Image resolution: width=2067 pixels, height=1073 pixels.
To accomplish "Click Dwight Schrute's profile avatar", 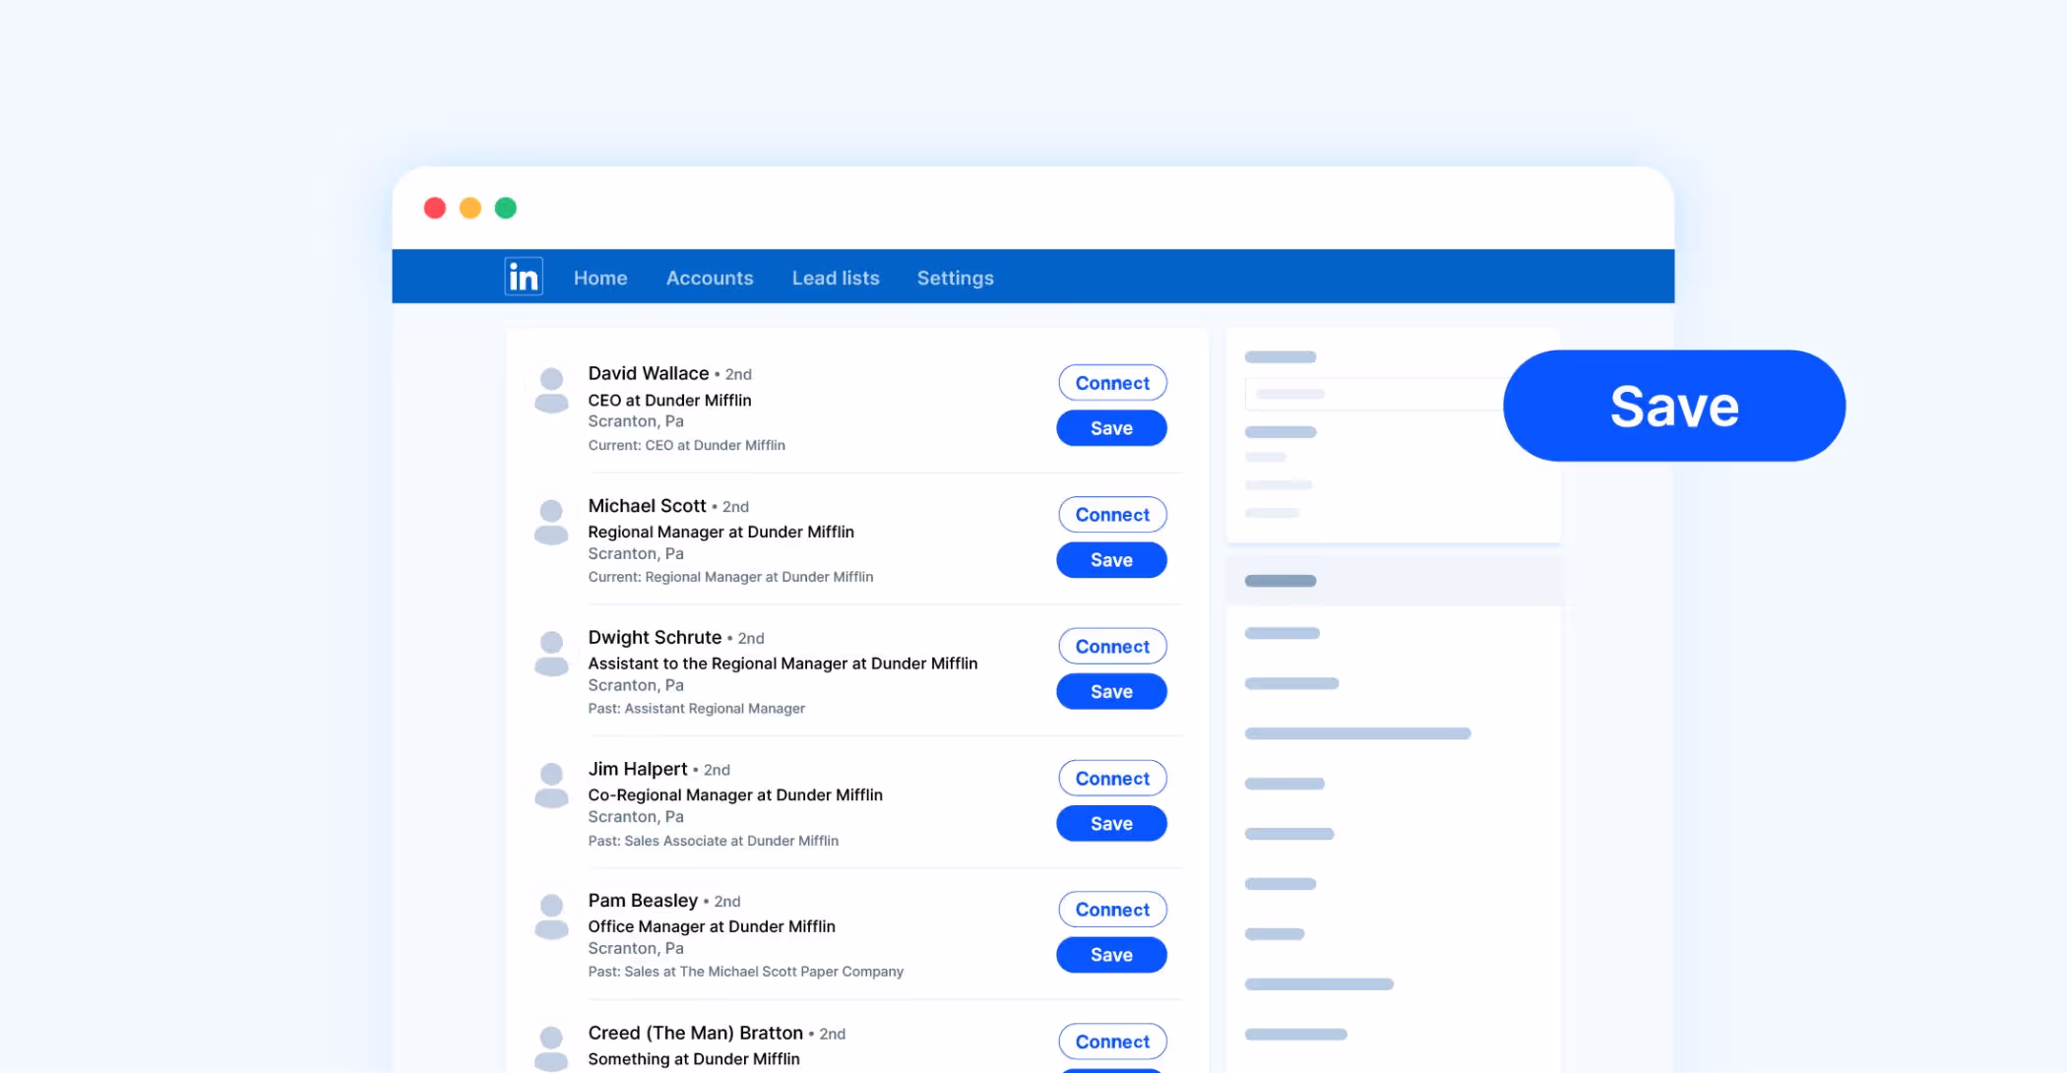I will (551, 655).
